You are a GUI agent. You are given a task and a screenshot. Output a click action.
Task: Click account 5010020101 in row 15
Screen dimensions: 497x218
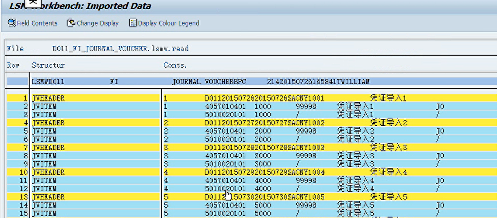coord(226,214)
